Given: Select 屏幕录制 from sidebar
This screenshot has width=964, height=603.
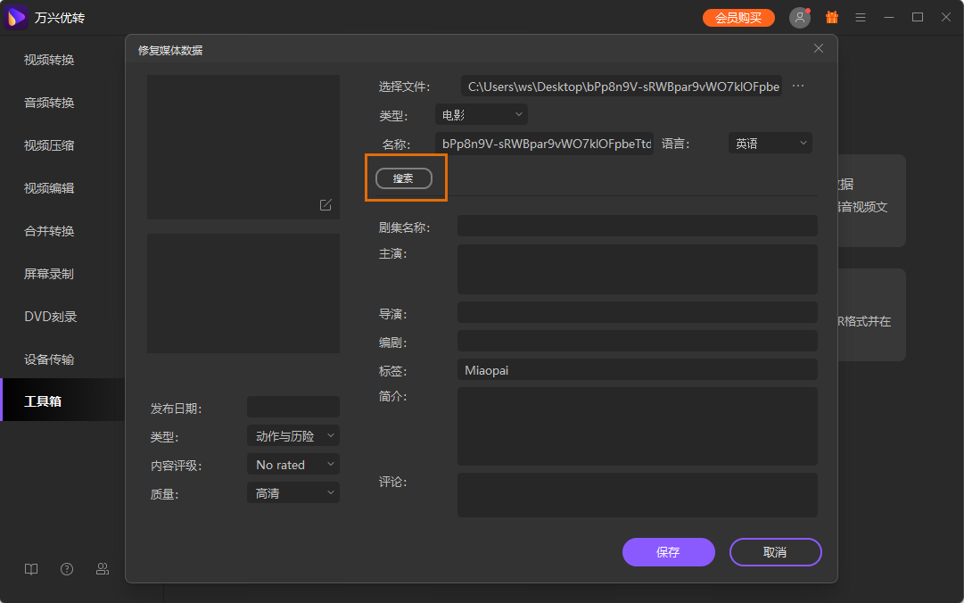Looking at the screenshot, I should [49, 274].
